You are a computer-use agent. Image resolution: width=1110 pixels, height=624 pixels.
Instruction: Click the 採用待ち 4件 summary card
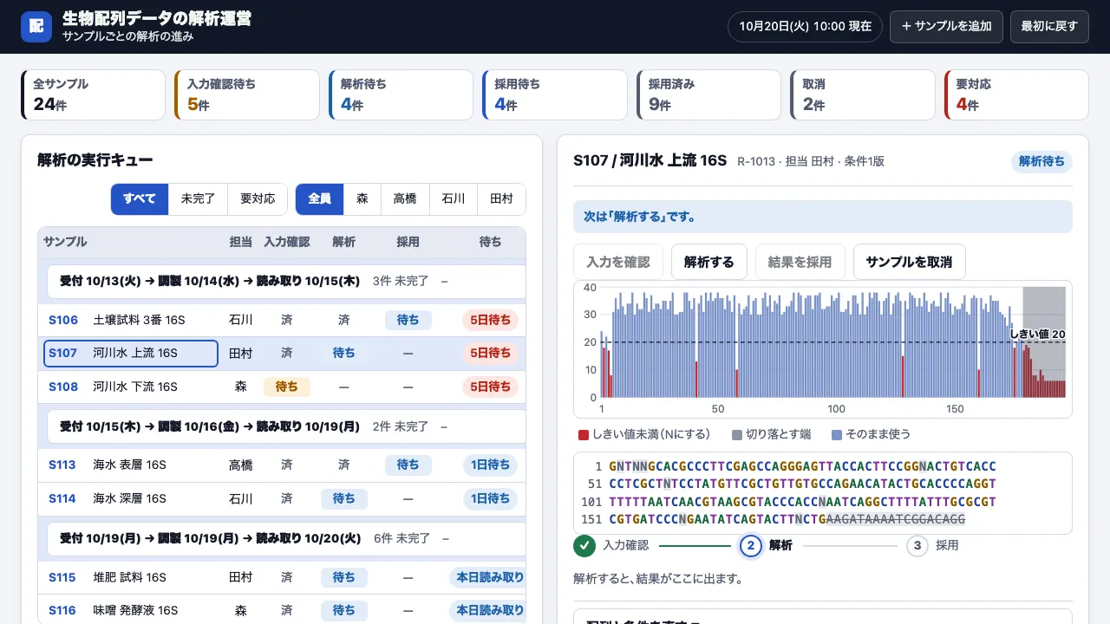[555, 94]
